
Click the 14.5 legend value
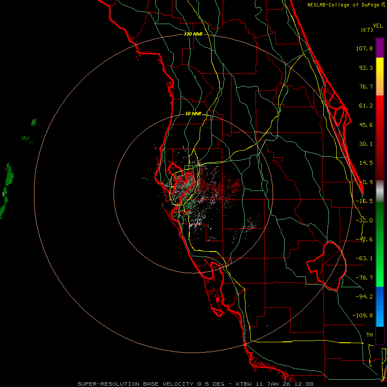click(x=366, y=163)
